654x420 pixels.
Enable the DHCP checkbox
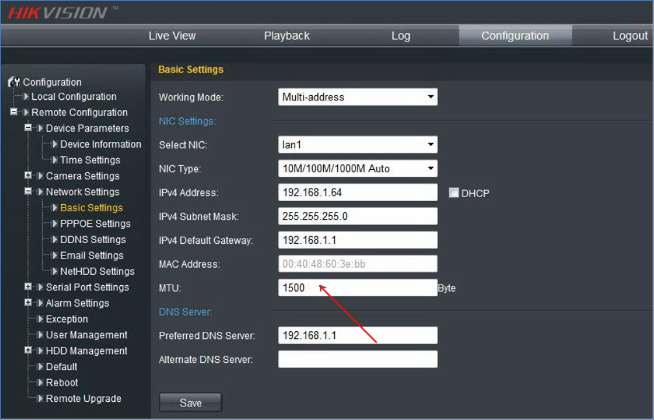point(454,192)
